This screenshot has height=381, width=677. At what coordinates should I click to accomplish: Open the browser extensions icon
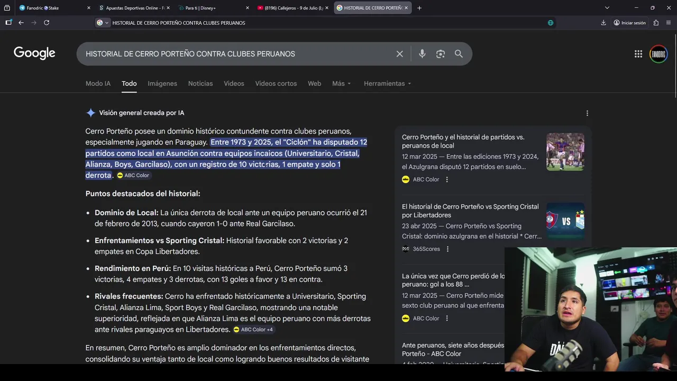click(656, 23)
